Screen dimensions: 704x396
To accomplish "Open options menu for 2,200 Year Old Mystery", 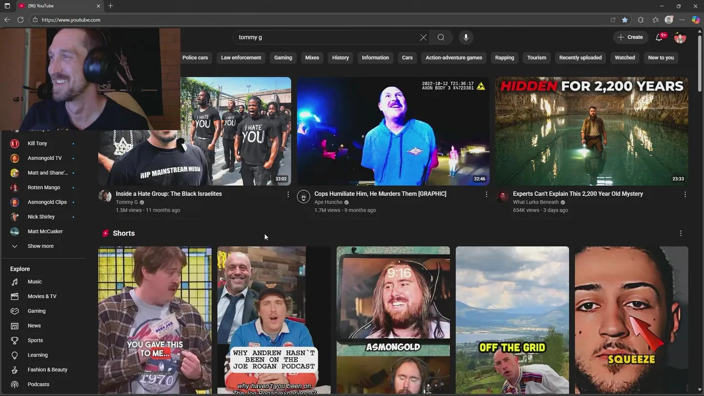I will pyautogui.click(x=685, y=194).
